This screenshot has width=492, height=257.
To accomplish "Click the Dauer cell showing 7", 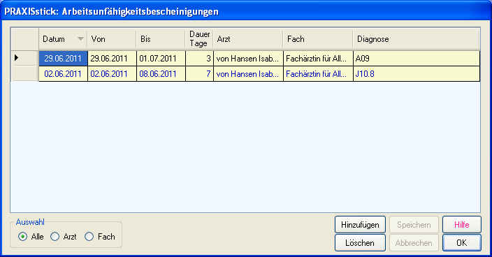I will (x=200, y=74).
